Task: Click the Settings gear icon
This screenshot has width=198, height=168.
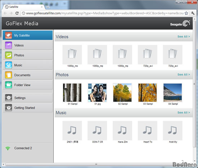Action: (x=9, y=98)
